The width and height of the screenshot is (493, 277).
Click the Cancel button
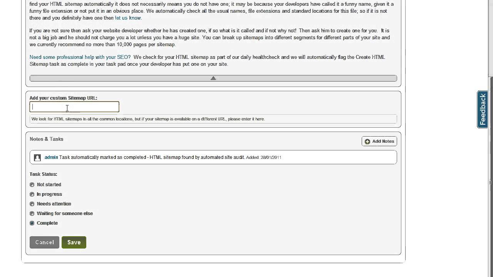tap(44, 242)
